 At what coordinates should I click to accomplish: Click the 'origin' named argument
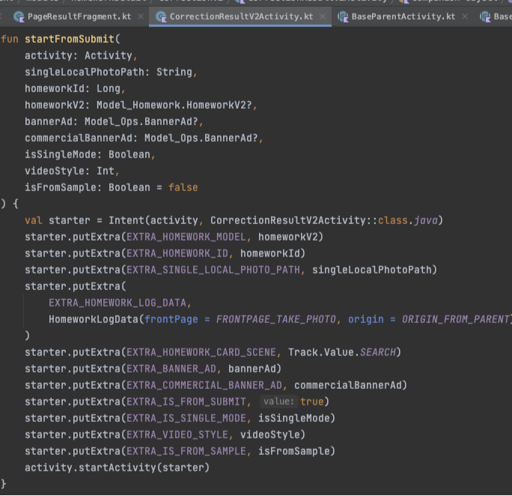point(366,319)
